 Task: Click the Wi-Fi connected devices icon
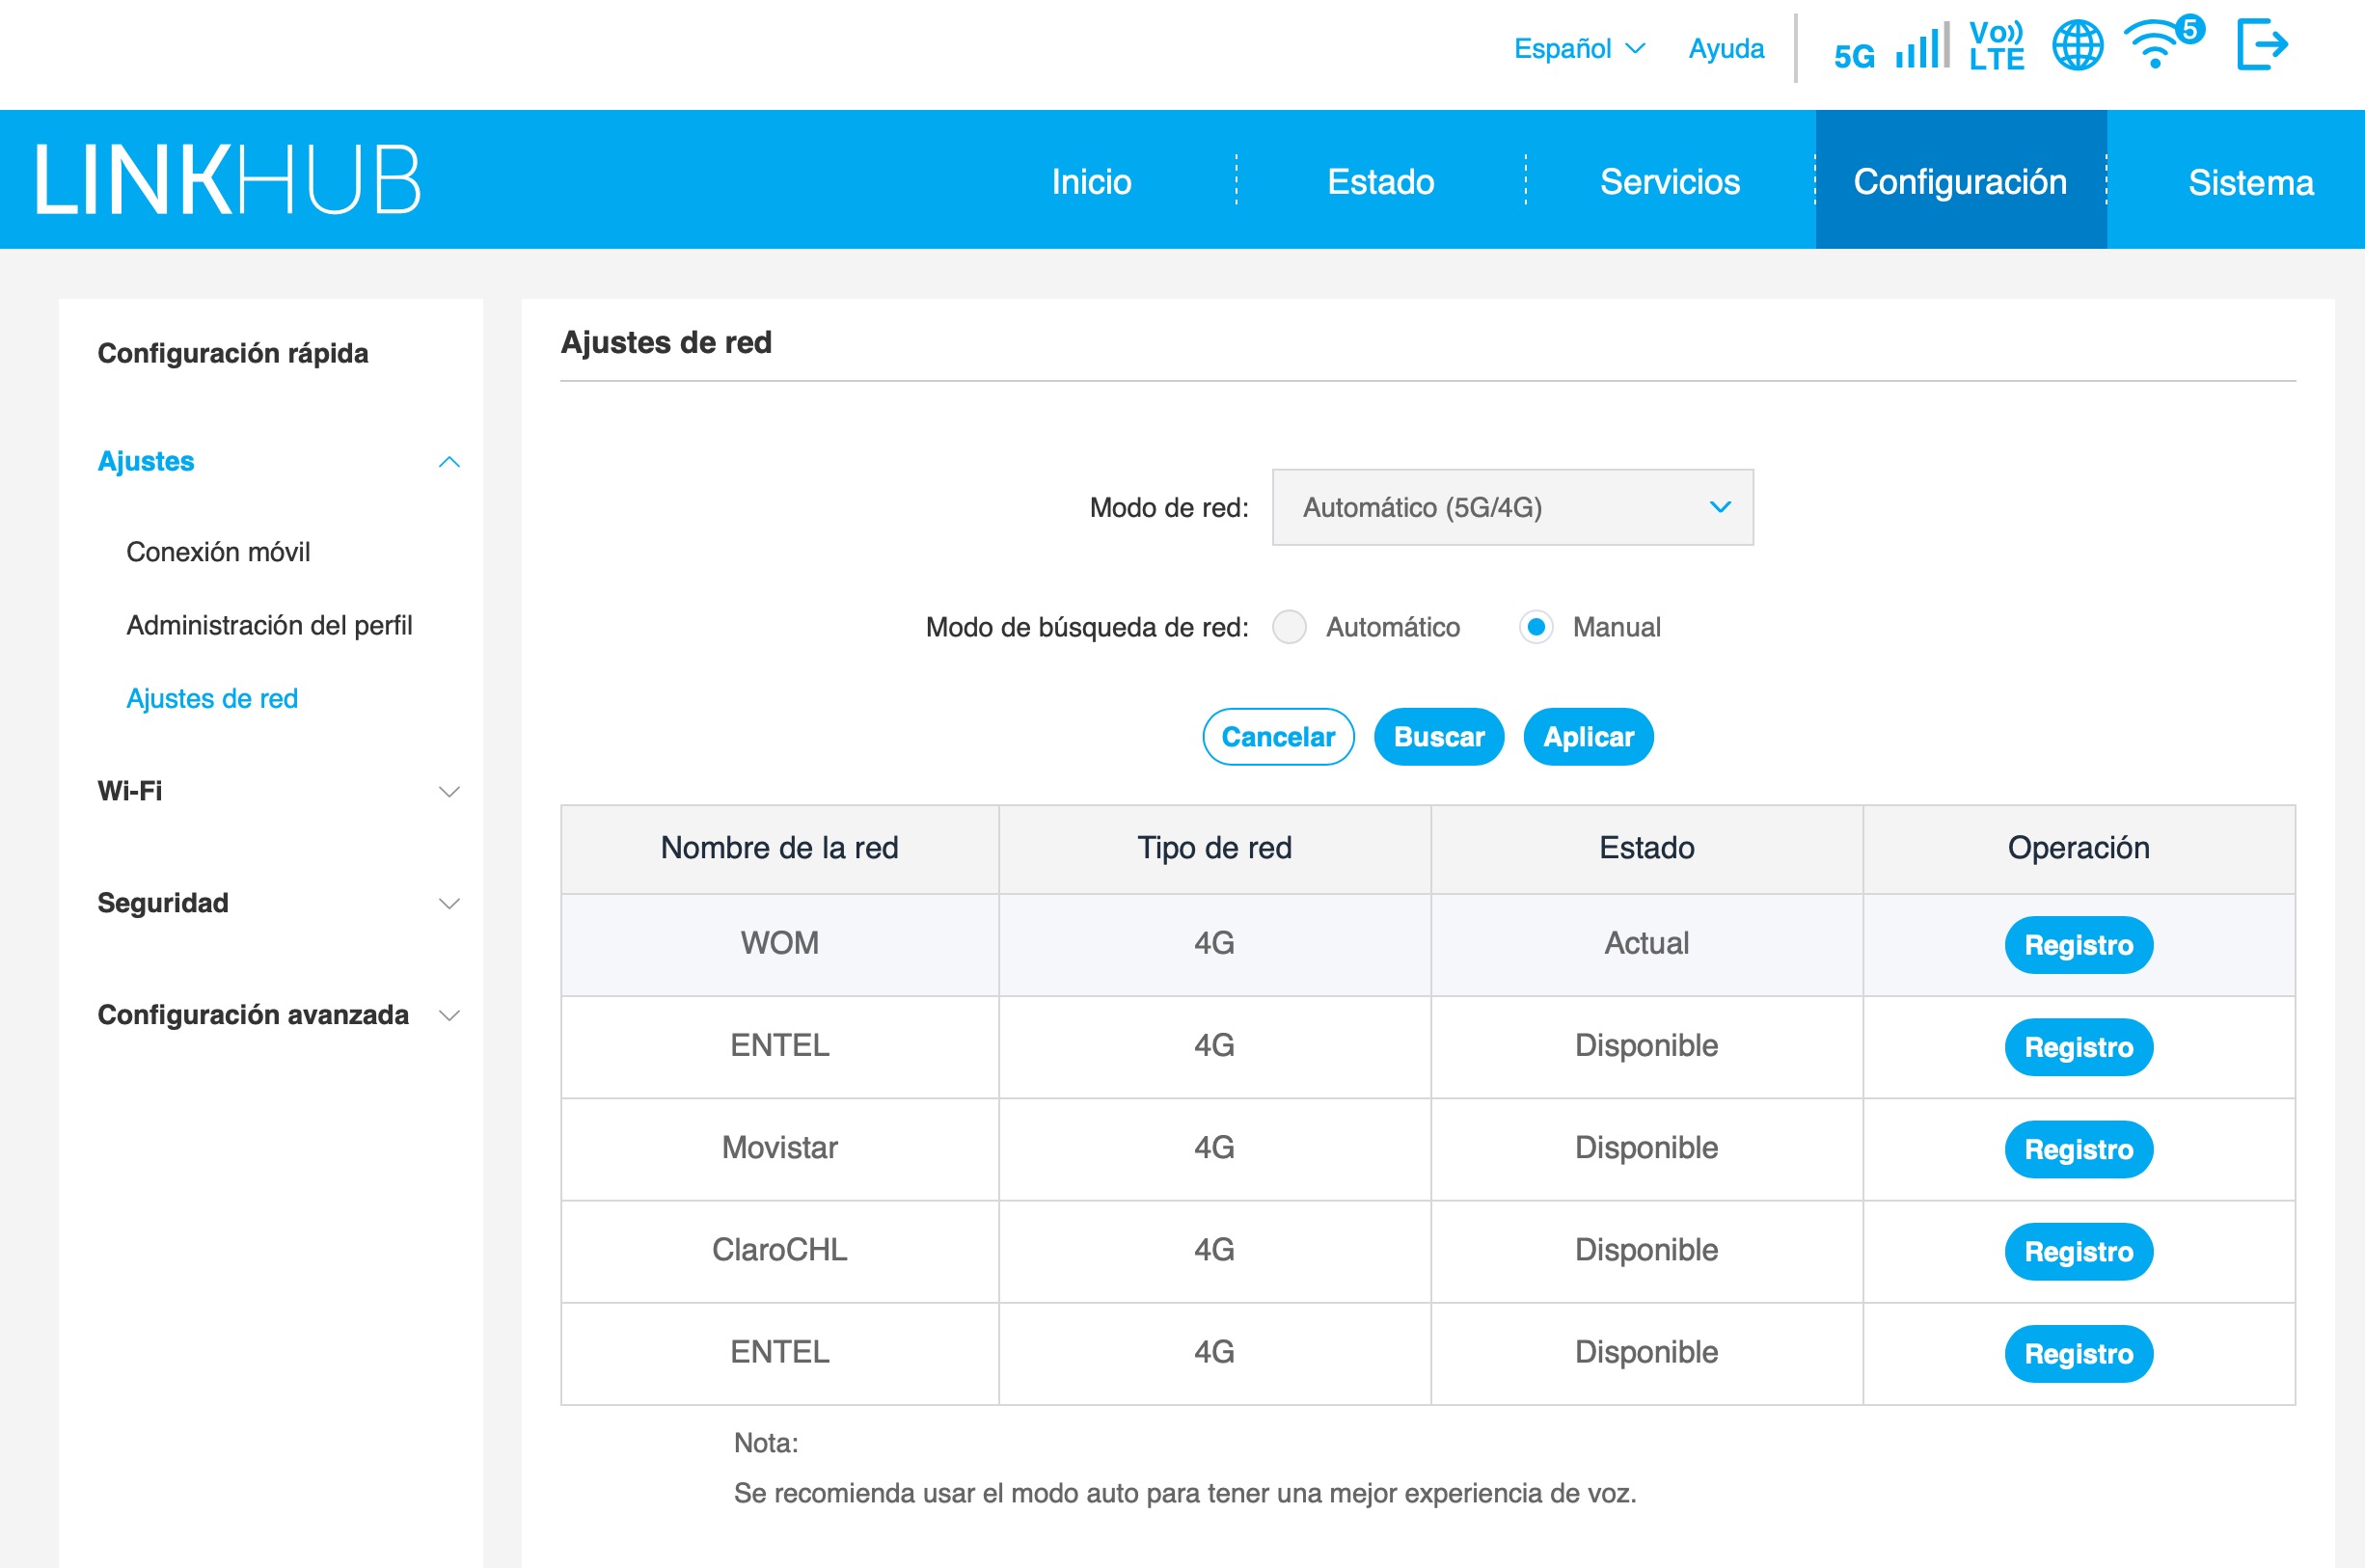click(2158, 45)
